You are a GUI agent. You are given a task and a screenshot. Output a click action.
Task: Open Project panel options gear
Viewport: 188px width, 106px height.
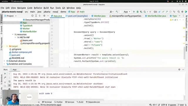tap(44, 16)
